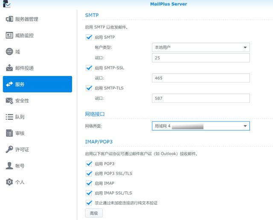Click the SMTP-TLS port field with 587

tap(201, 98)
